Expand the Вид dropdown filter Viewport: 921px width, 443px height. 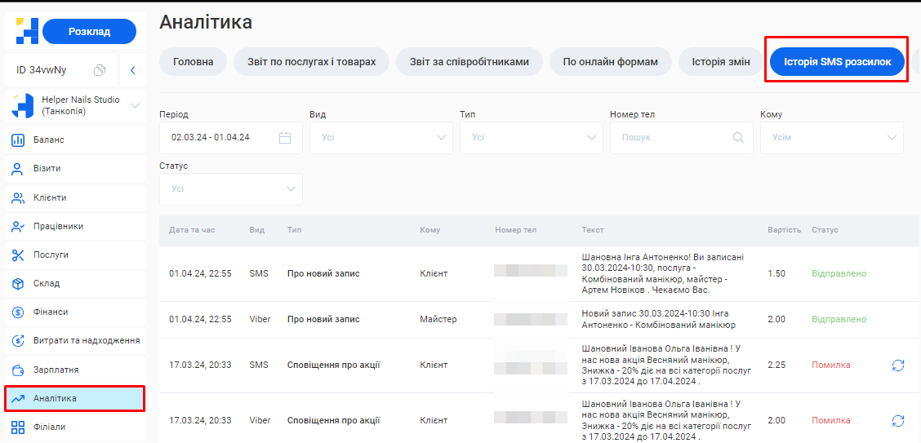point(380,137)
